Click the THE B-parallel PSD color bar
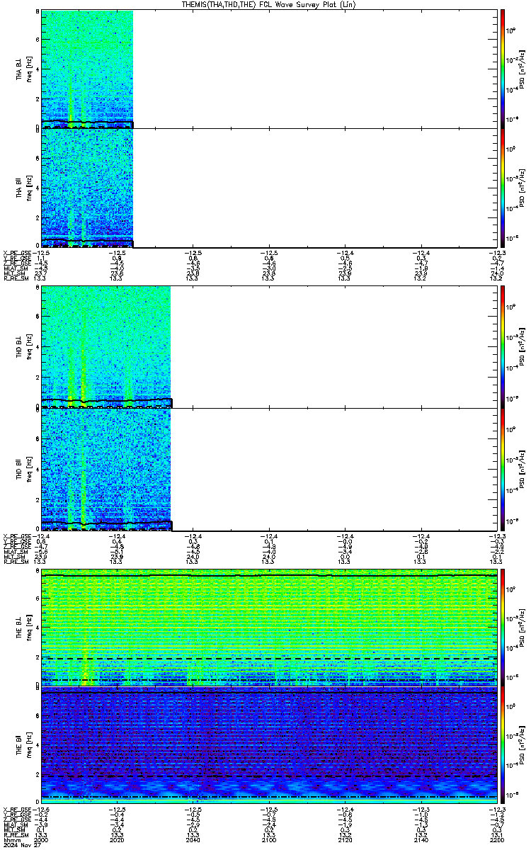Image resolution: width=531 pixels, height=850 pixels. pyautogui.click(x=502, y=745)
